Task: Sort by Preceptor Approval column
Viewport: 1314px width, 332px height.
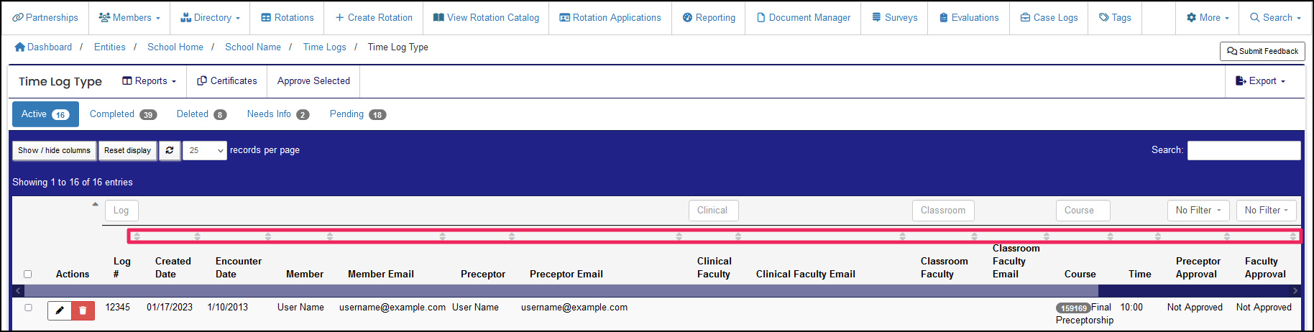Action: [x=1198, y=267]
